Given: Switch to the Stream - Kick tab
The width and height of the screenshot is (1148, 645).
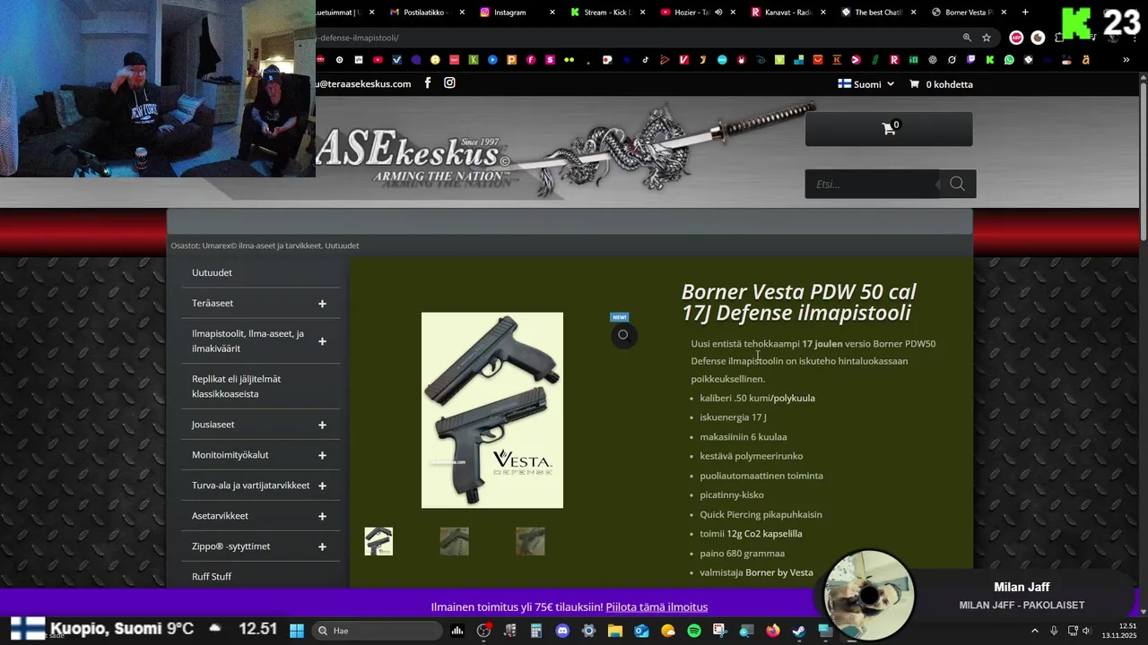Looking at the screenshot, I should pos(607,13).
